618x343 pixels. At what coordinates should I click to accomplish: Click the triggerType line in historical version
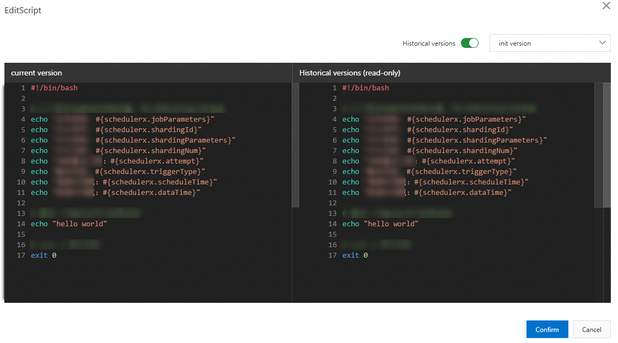click(429, 171)
